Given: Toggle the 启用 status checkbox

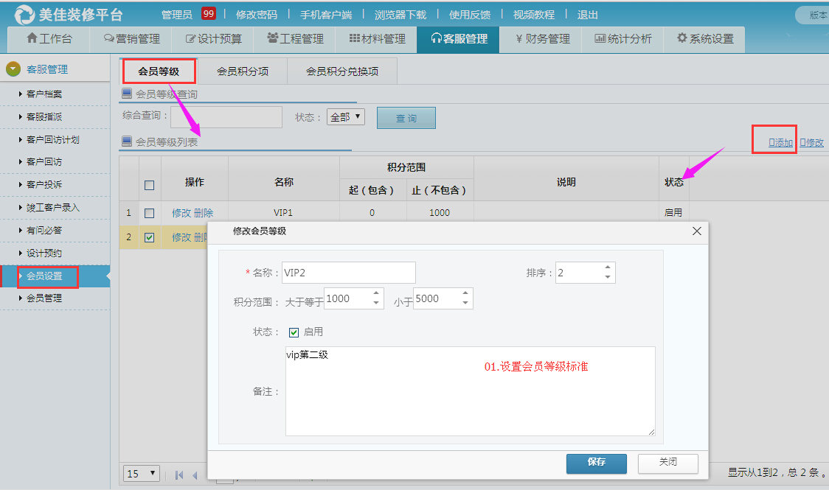Looking at the screenshot, I should pos(294,332).
